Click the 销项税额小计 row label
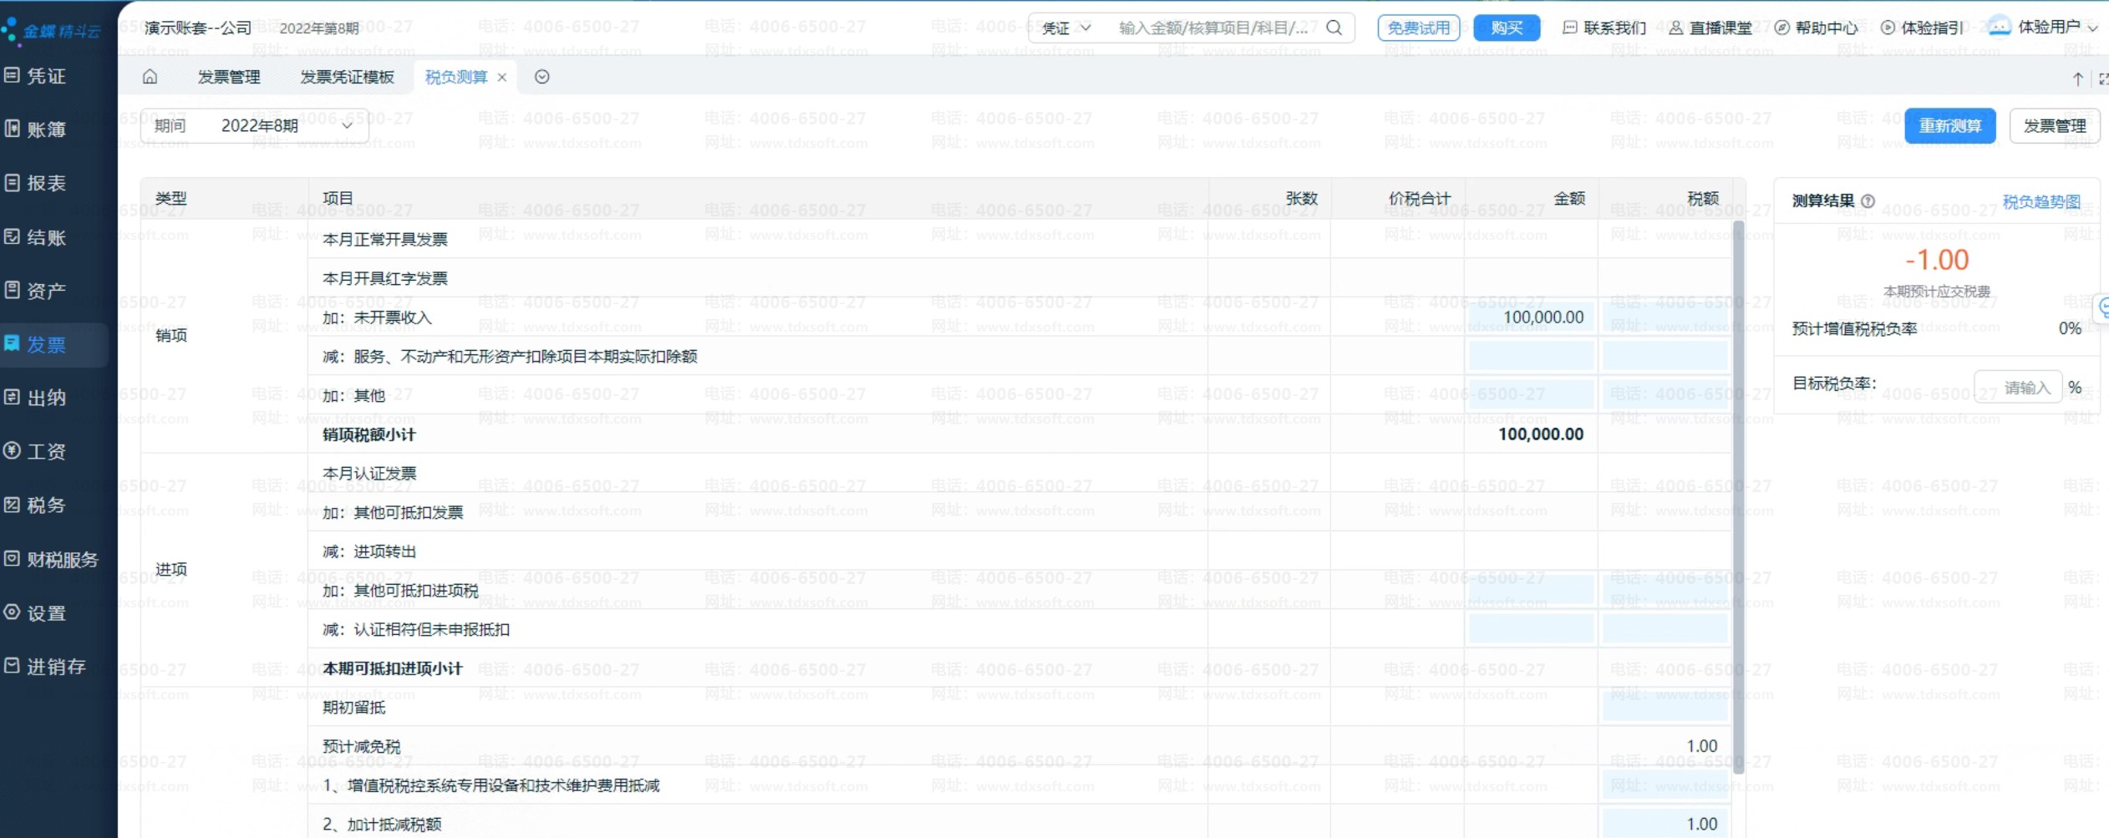2109x838 pixels. [369, 434]
